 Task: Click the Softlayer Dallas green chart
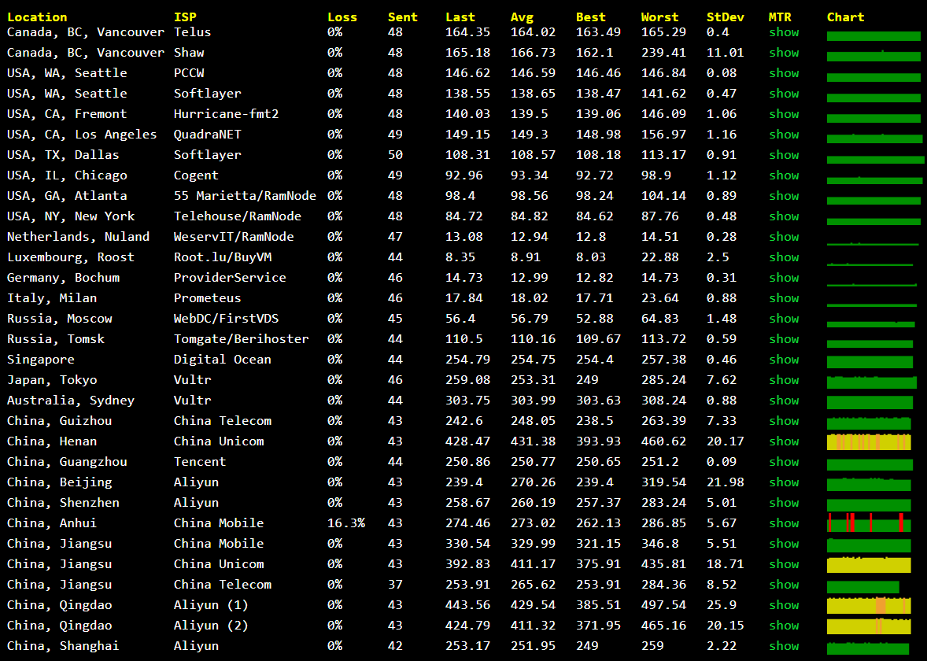(876, 160)
